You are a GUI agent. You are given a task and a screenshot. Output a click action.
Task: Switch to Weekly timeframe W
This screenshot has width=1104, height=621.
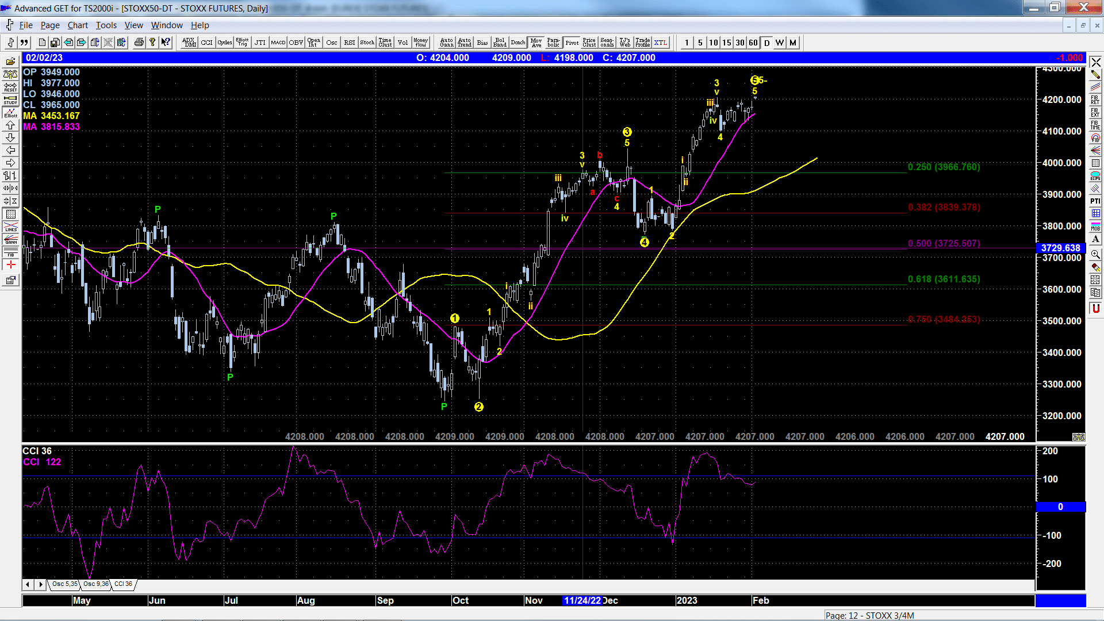780,43
